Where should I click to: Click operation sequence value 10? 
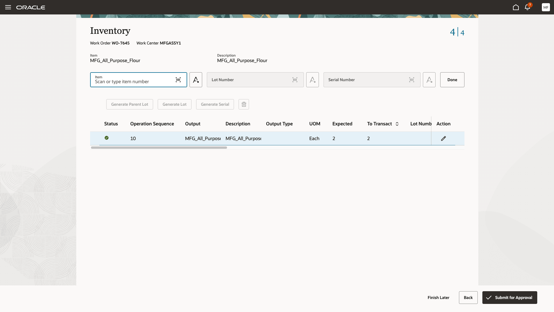(133, 139)
